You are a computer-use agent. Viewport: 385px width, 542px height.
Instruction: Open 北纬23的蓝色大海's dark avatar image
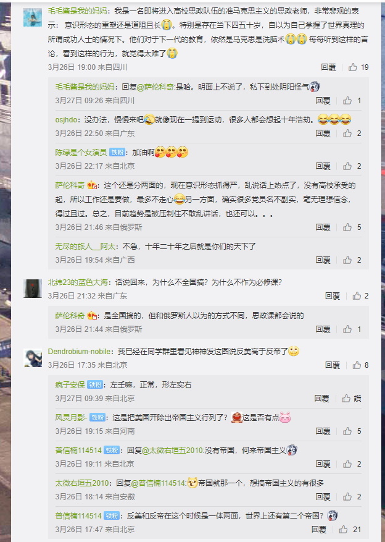click(x=33, y=289)
